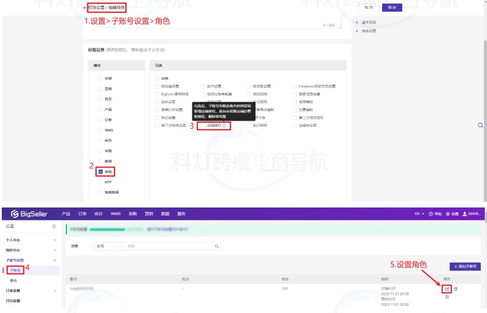Click the search magnifier icon in the search box
The width and height of the screenshot is (487, 313).
pyautogui.click(x=217, y=246)
